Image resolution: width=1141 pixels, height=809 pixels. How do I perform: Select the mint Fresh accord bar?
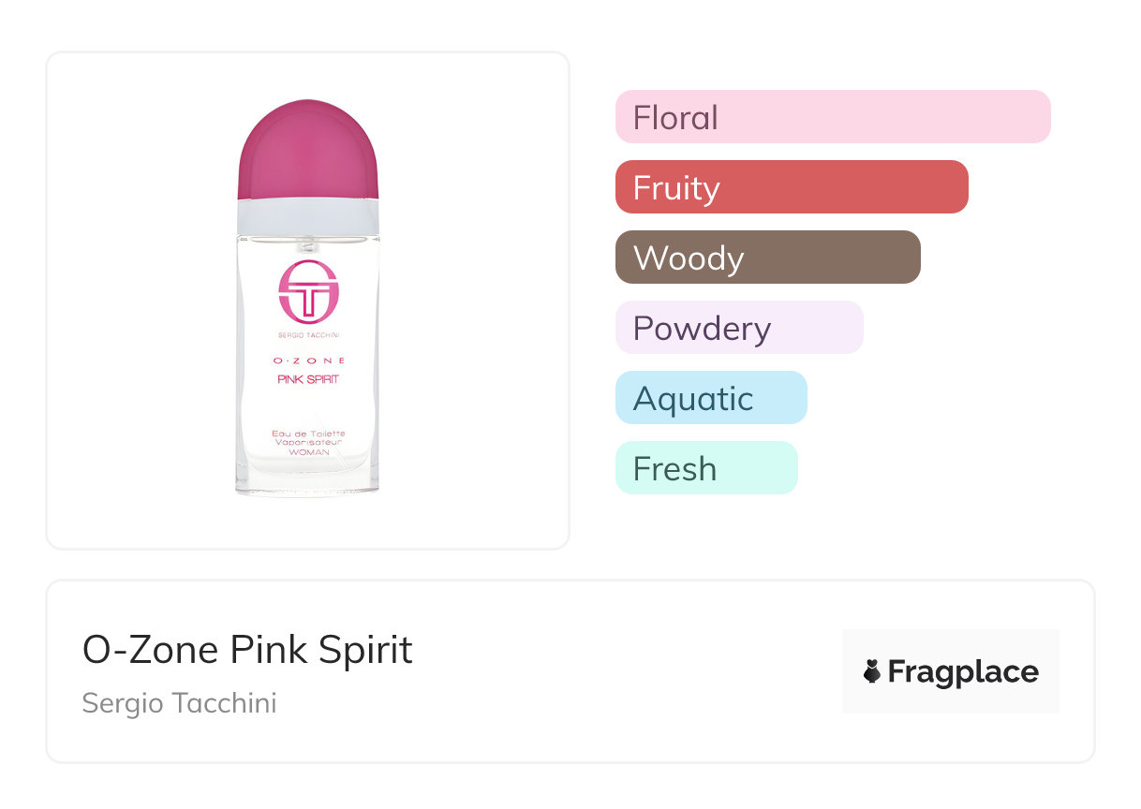pyautogui.click(x=706, y=468)
